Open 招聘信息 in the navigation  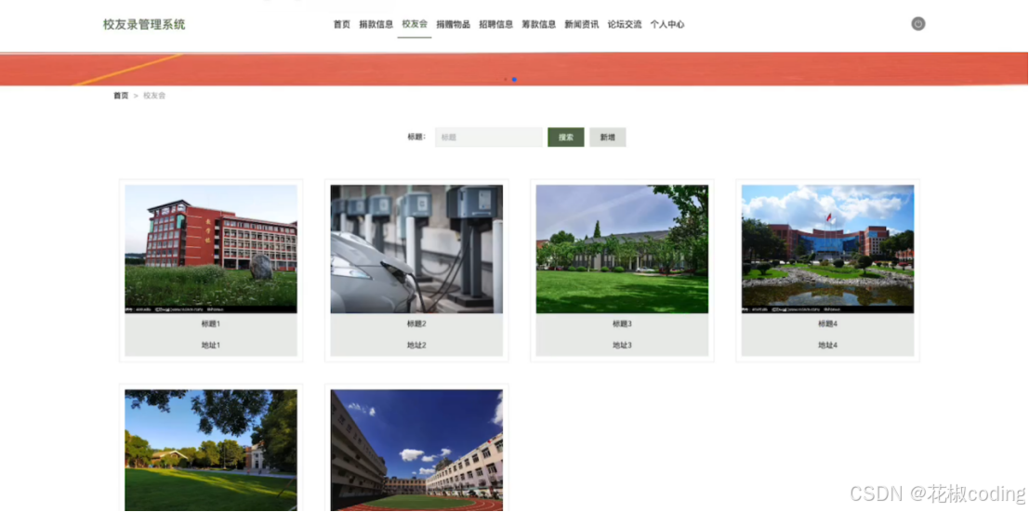(496, 24)
